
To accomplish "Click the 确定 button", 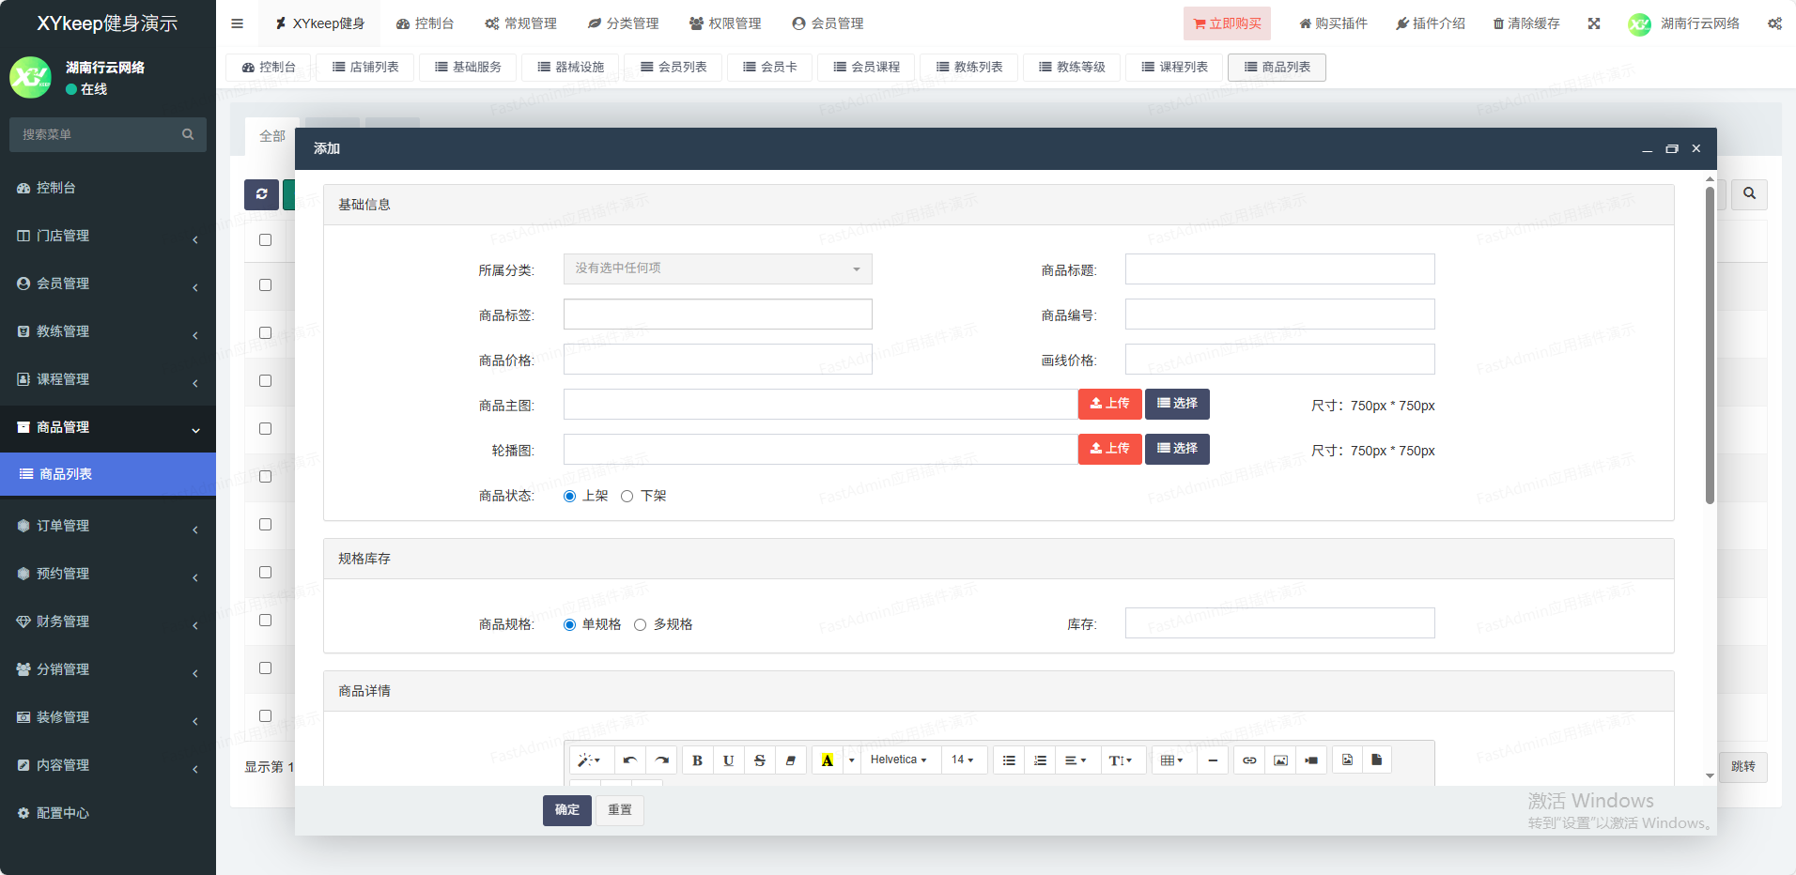I will (x=566, y=810).
